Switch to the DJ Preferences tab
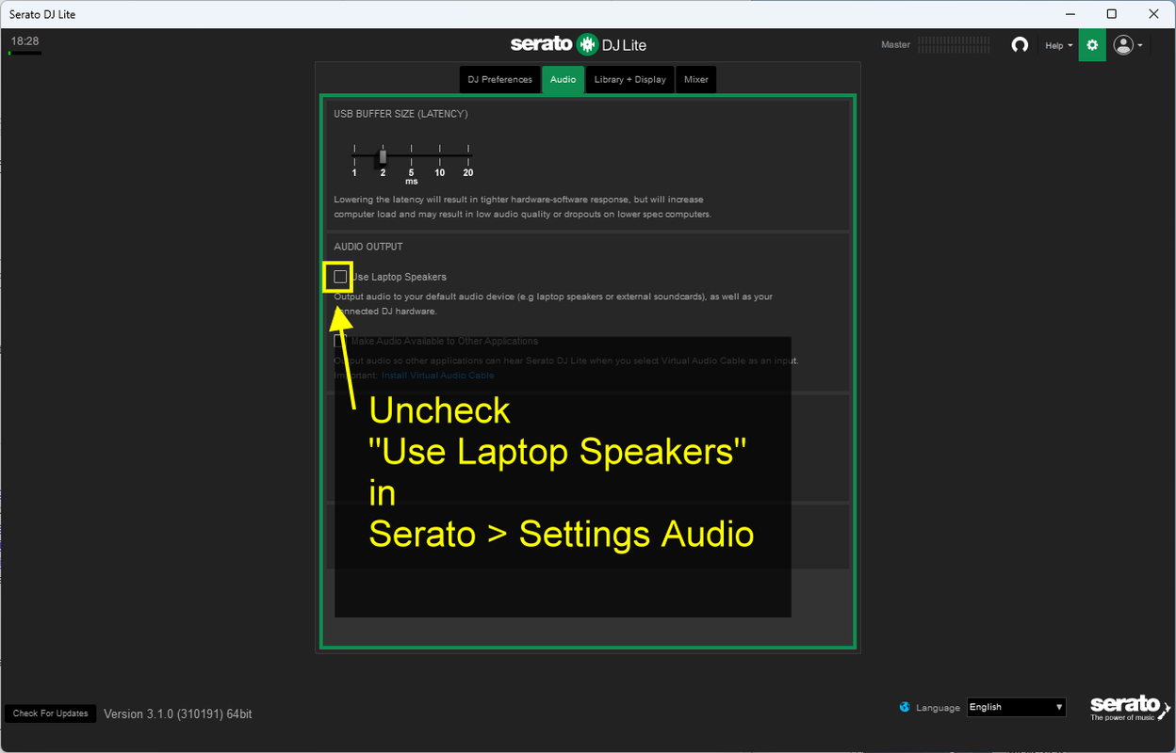 click(x=500, y=79)
